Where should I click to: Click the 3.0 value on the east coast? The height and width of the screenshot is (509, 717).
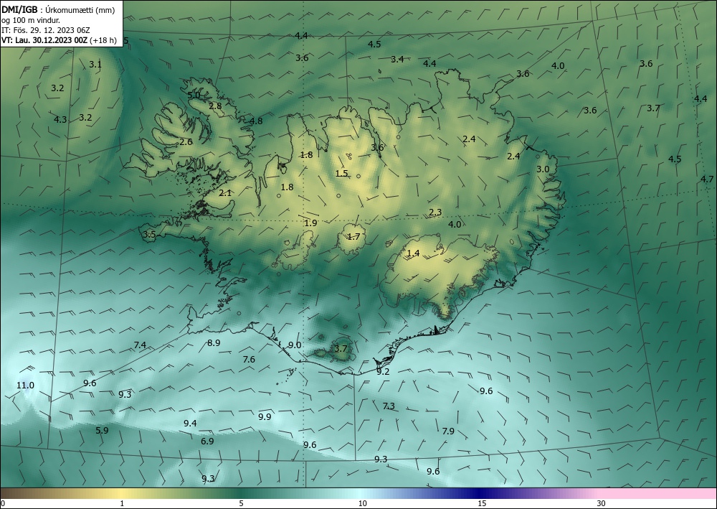(543, 169)
